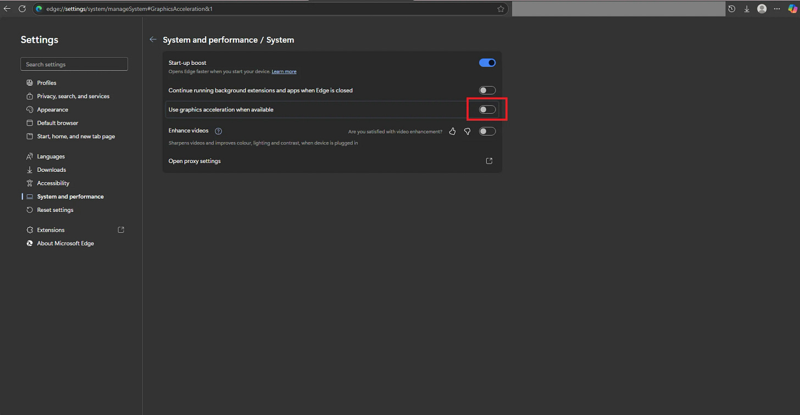Open the Learn more link

pyautogui.click(x=284, y=71)
